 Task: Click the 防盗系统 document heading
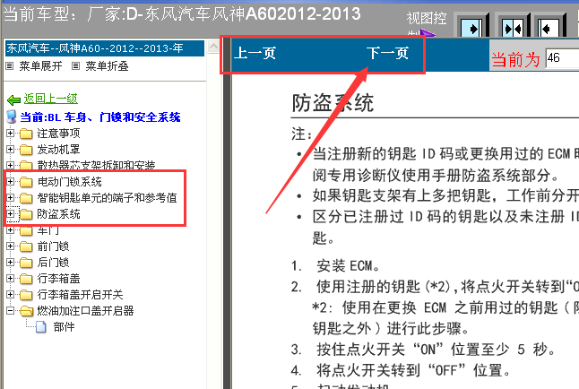[333, 103]
